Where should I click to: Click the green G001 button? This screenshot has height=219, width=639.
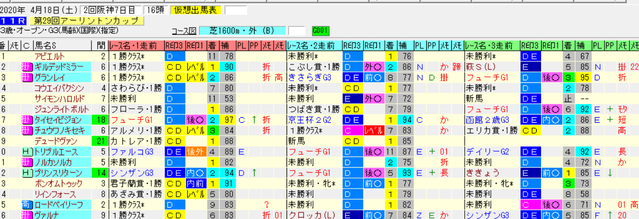coord(320,31)
